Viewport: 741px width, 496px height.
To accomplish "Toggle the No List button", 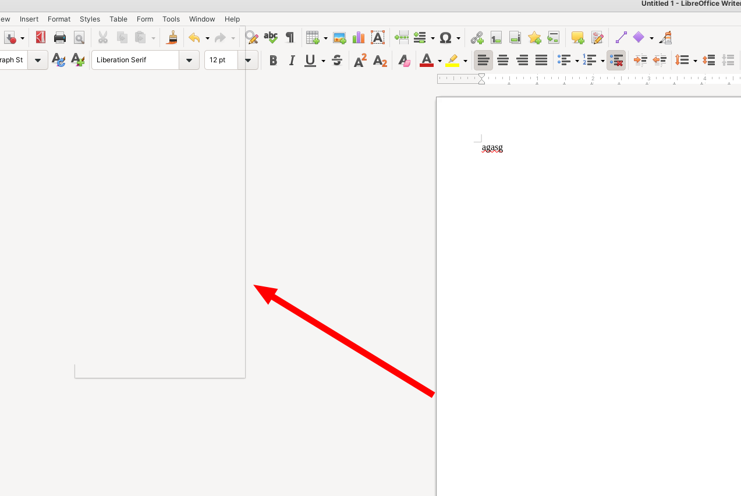I will (616, 60).
